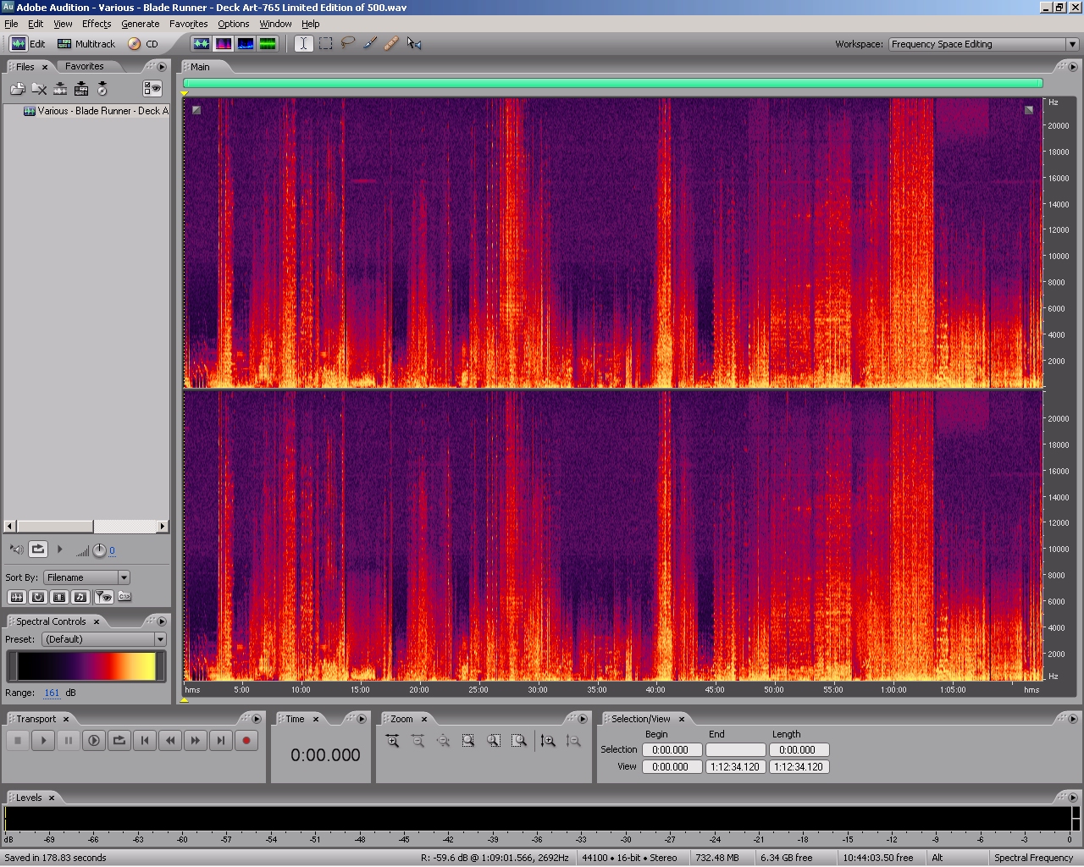Toggle Loop Play in Files panel
This screenshot has height=867, width=1084.
[x=38, y=549]
